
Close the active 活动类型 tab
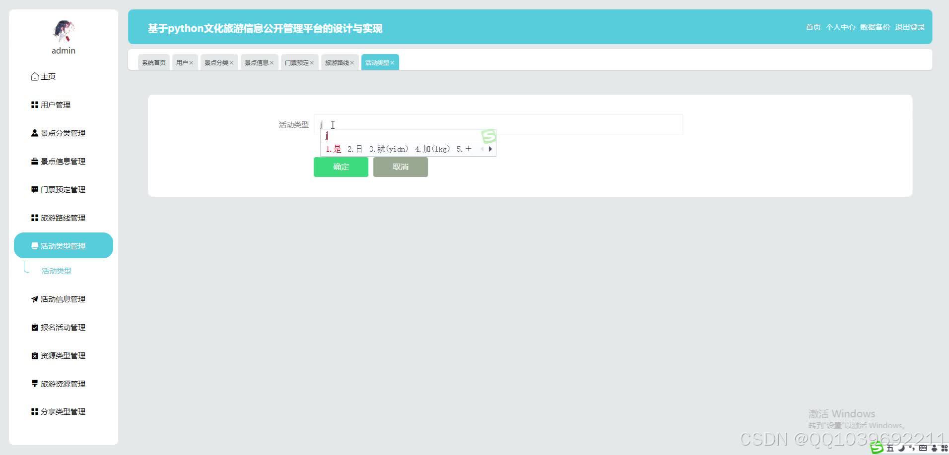[392, 63]
